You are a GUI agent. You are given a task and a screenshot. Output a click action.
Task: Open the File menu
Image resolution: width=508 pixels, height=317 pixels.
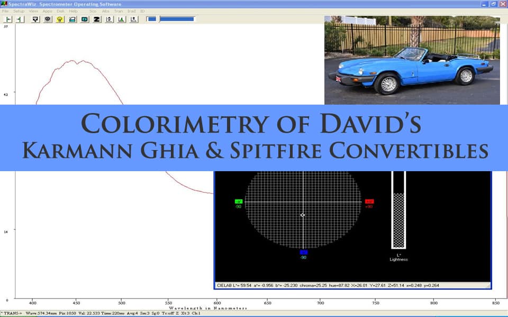pyautogui.click(x=5, y=11)
